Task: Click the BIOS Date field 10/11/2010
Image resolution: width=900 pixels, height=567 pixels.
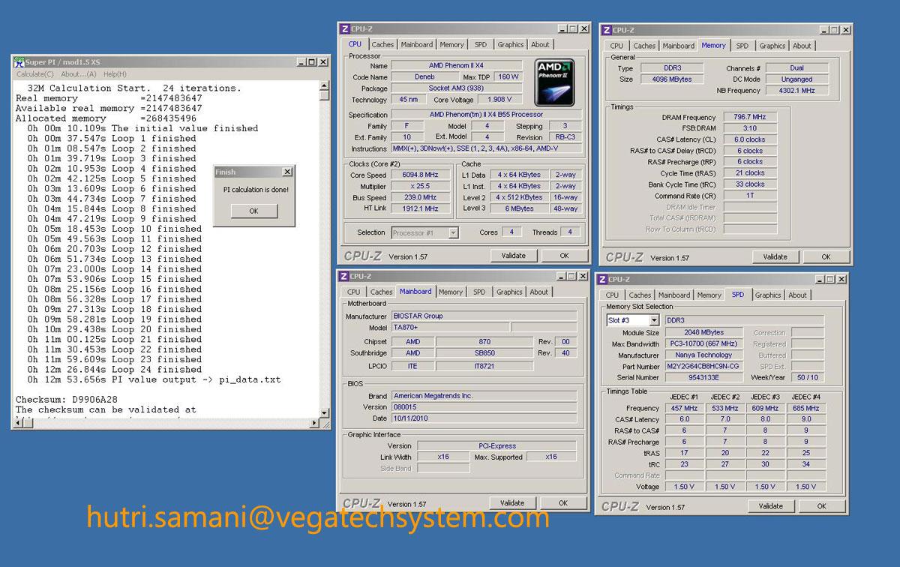Action: (x=483, y=418)
